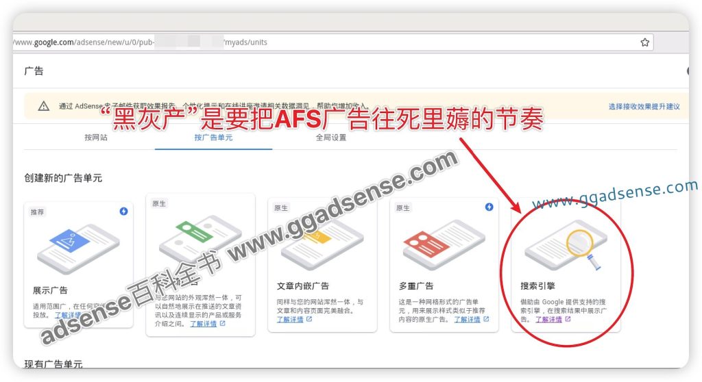Bookmark this page with the star icon
This screenshot has width=702, height=382.
644,42
